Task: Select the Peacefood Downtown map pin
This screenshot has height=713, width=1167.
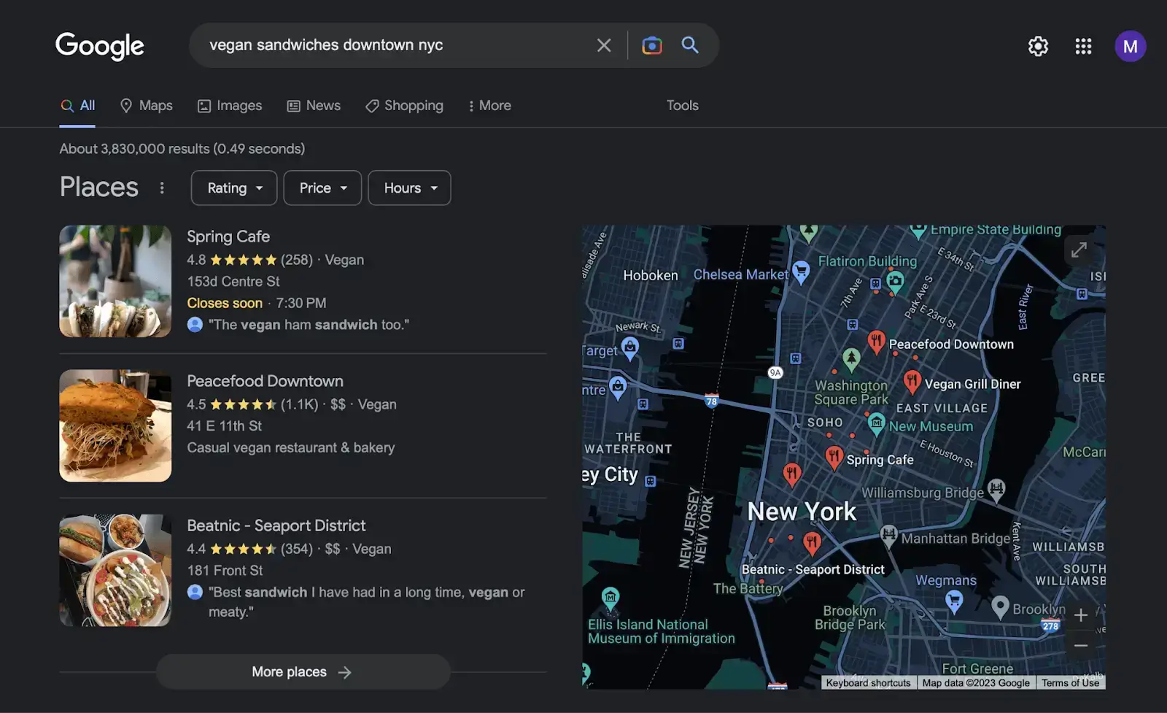Action: [876, 342]
